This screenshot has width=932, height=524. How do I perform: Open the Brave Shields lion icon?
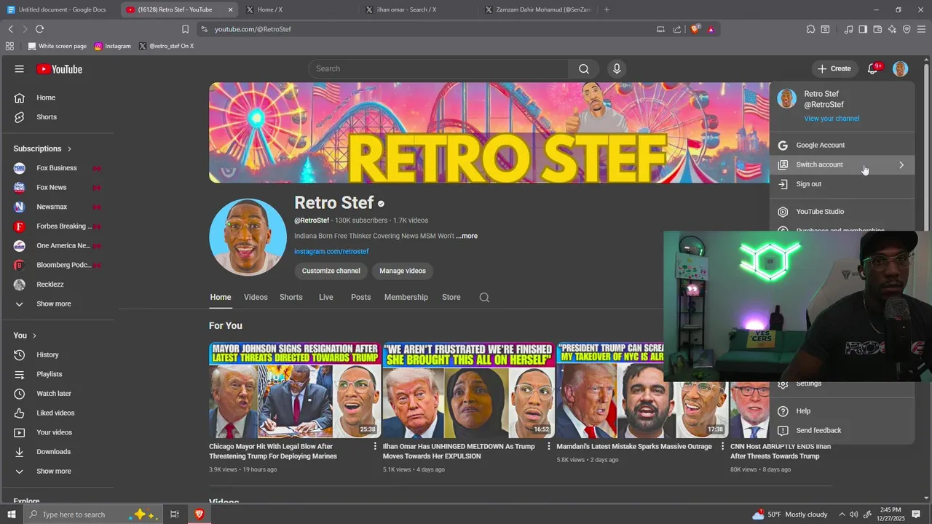pos(695,29)
